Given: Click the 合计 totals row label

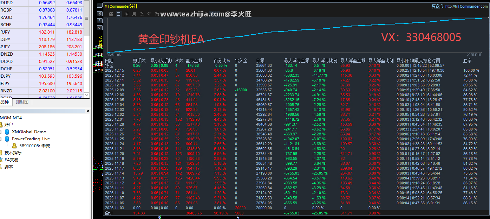Looking at the screenshot, I should pyautogui.click(x=109, y=213).
